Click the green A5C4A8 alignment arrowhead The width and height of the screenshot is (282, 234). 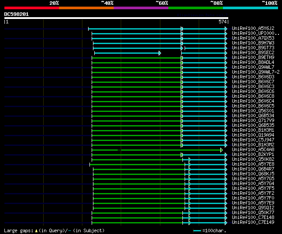[222, 150]
